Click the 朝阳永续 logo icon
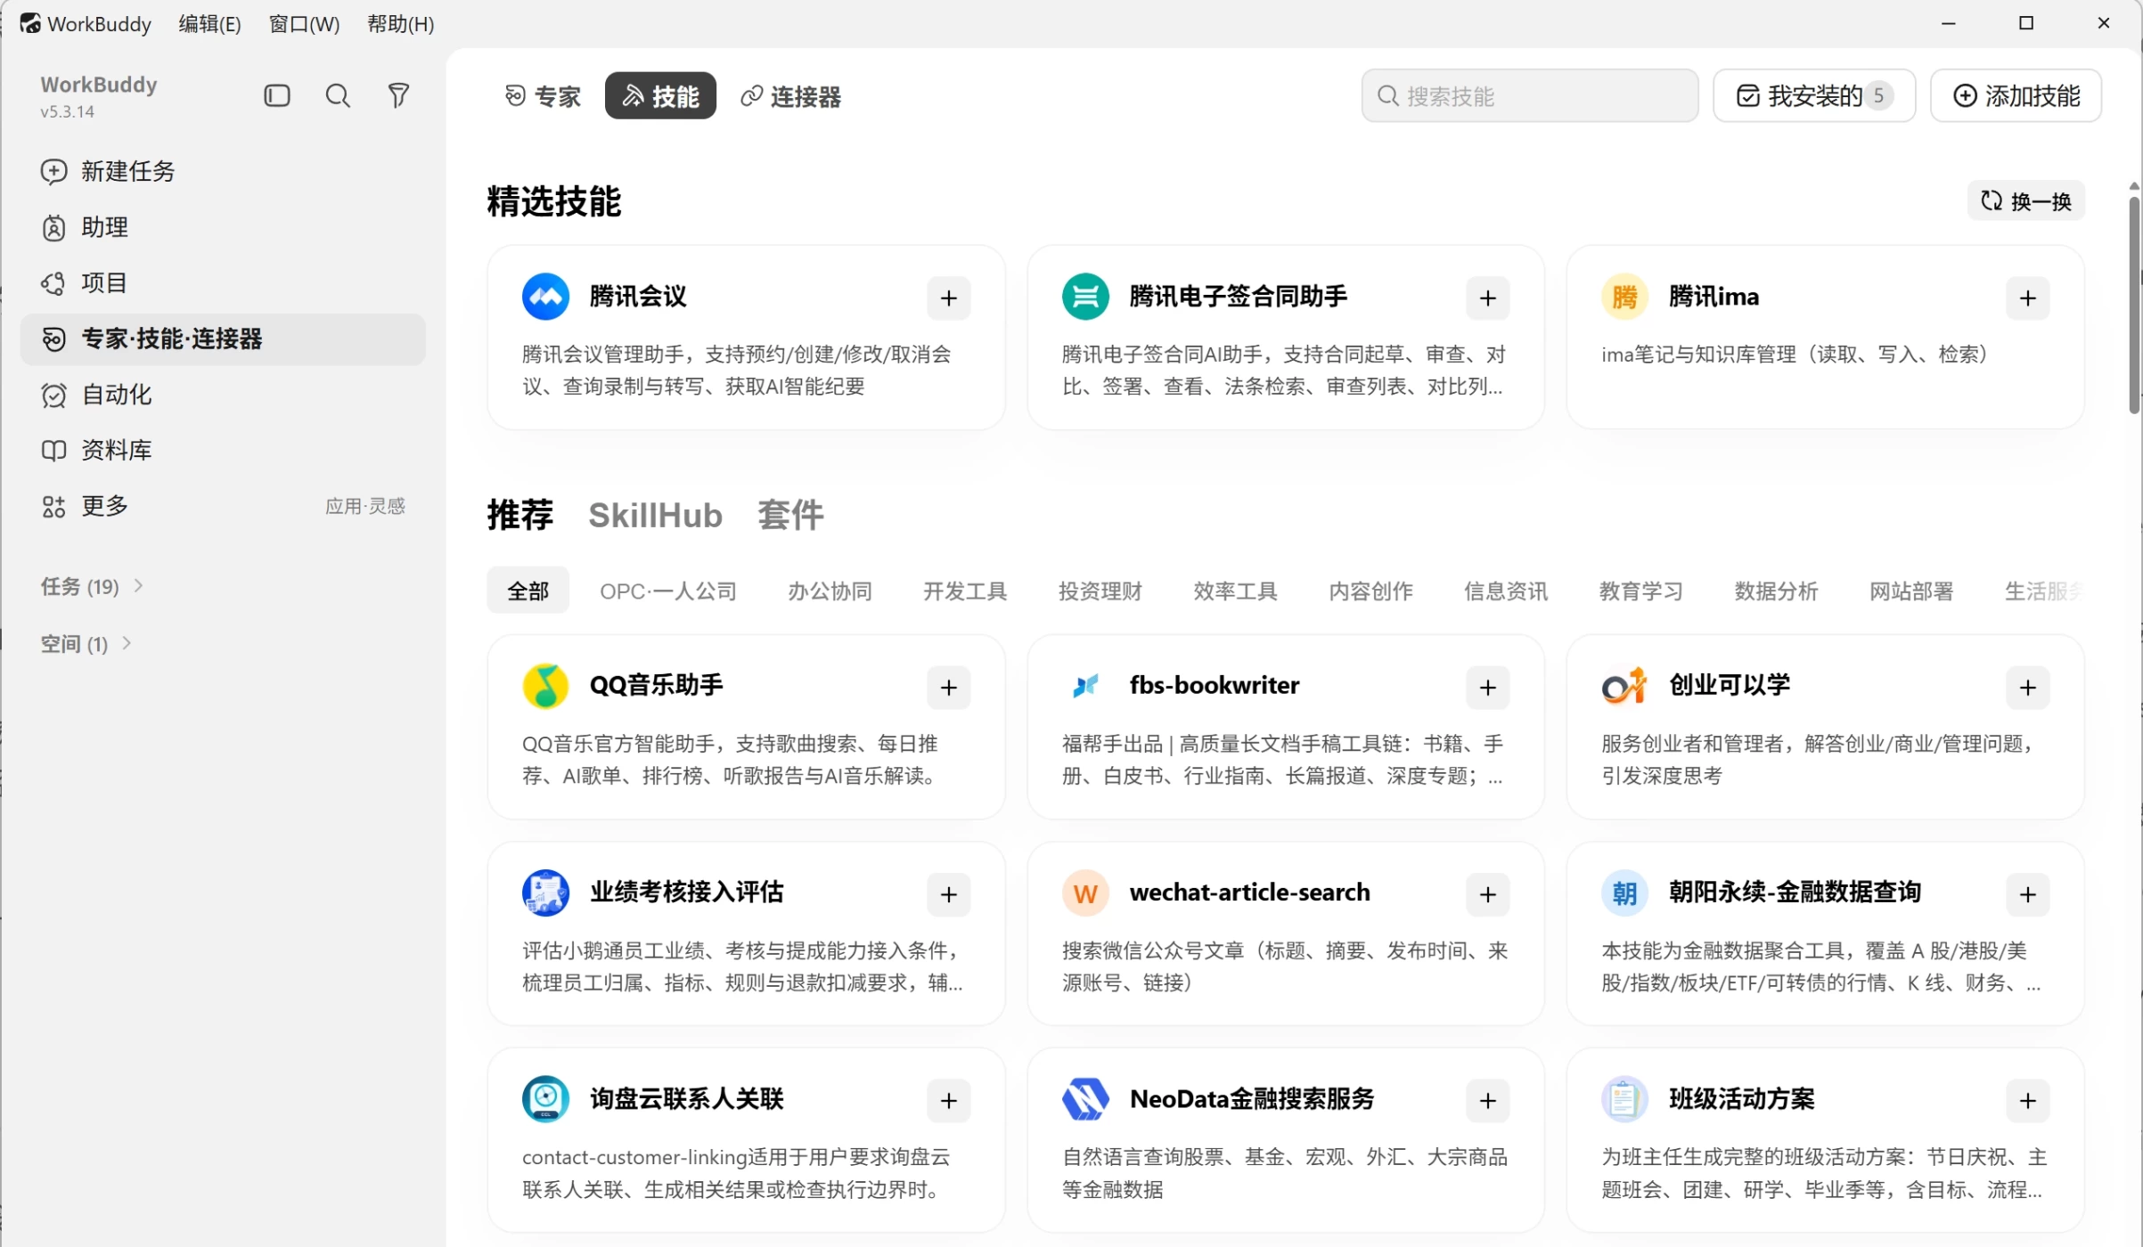 pyautogui.click(x=1624, y=892)
